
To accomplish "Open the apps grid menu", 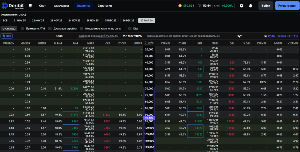I will 30,5.
